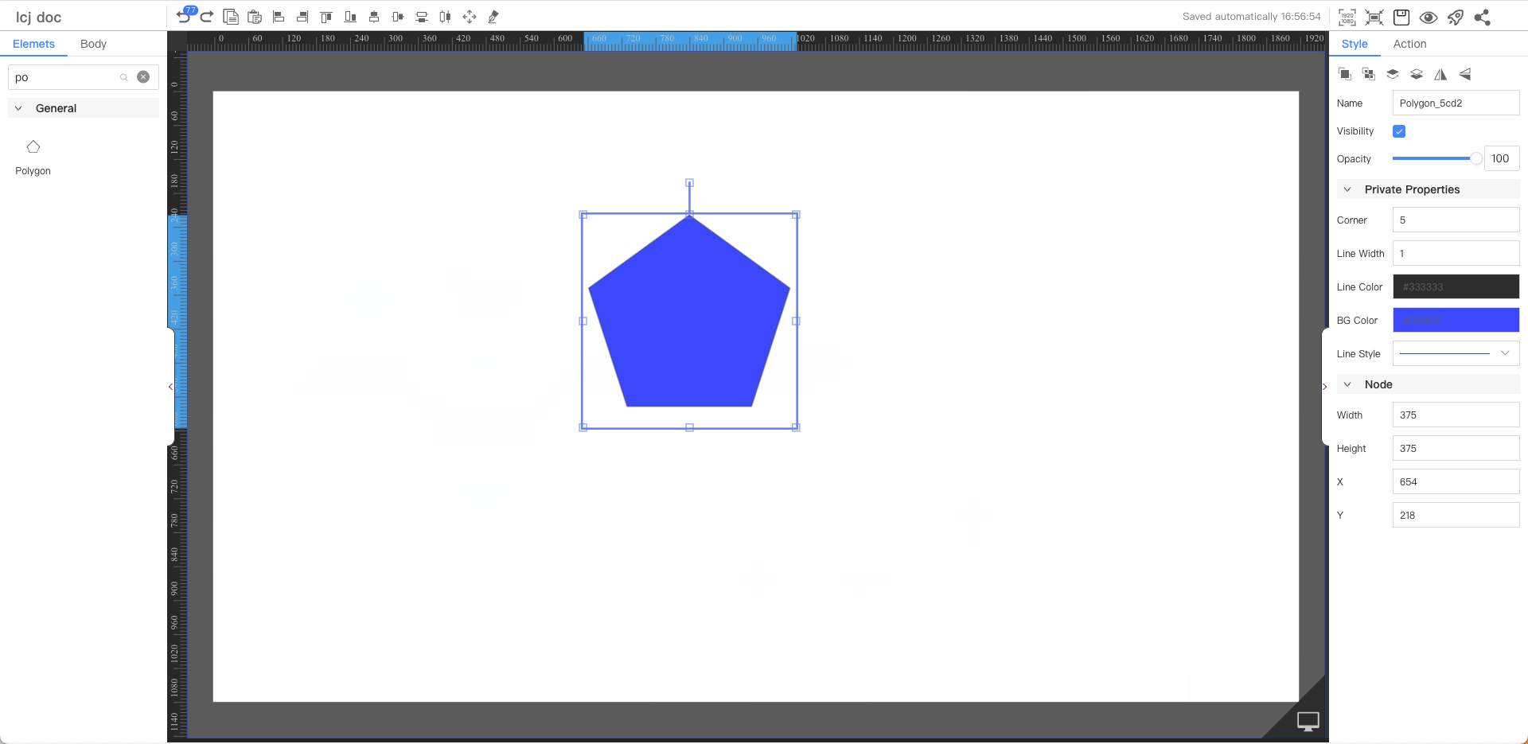The width and height of the screenshot is (1528, 744).
Task: Save the document with floppy icon
Action: 1401,18
